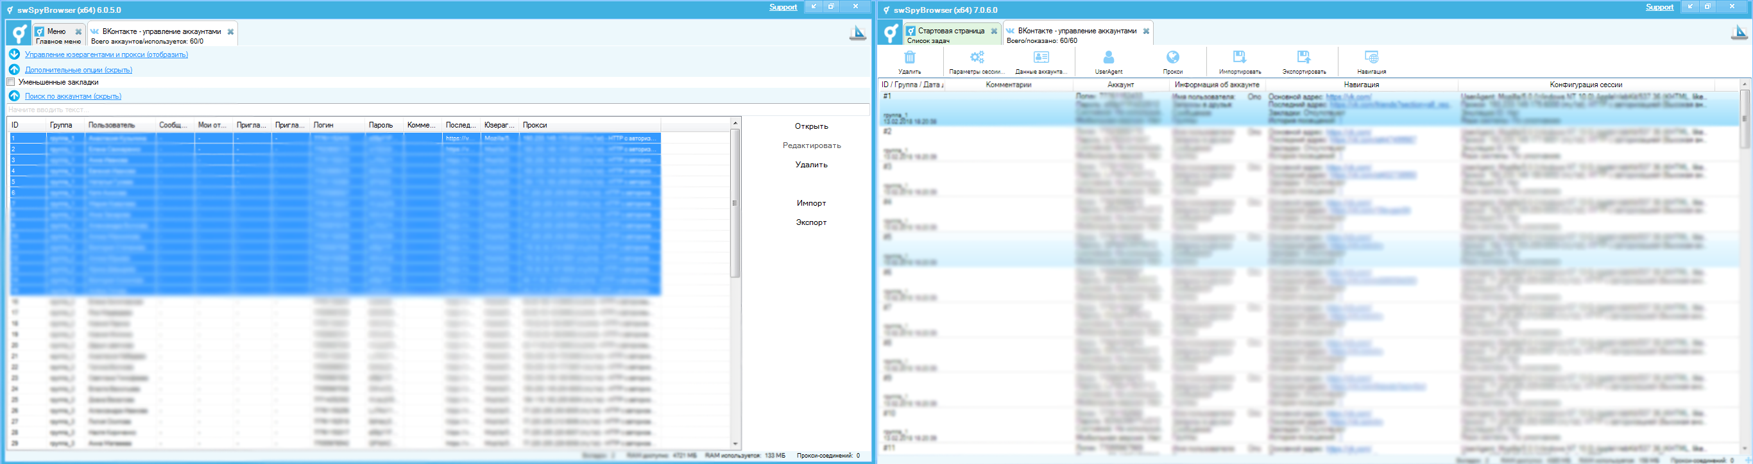Click the Экспортировать toolbar icon

[1304, 58]
